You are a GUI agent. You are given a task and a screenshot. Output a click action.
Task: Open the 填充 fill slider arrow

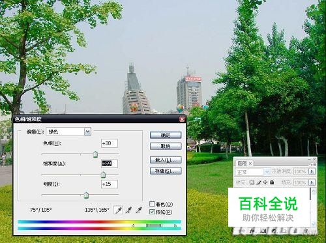(x=312, y=182)
